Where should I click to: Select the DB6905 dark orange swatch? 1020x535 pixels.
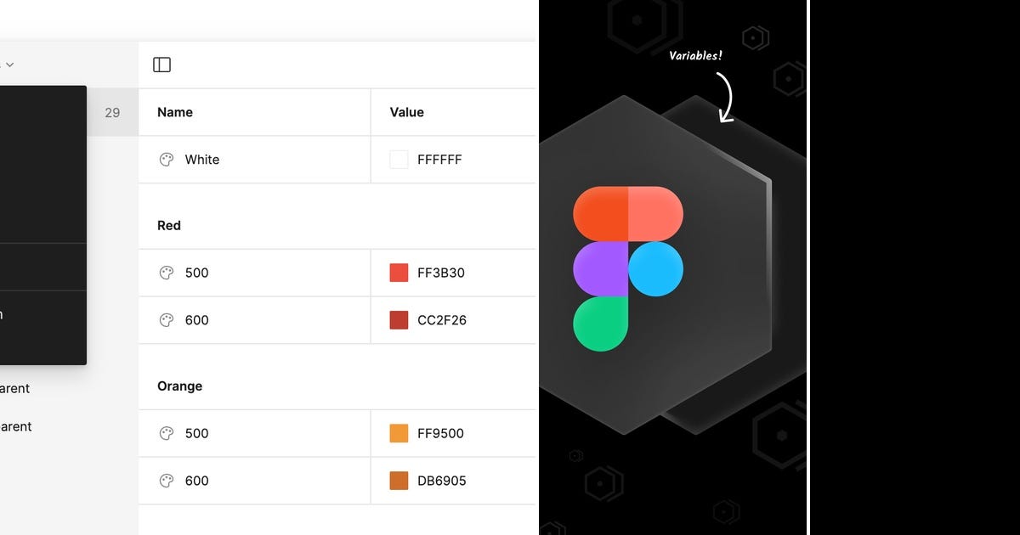[x=399, y=481]
